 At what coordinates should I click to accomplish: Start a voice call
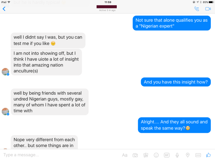[x=197, y=9]
